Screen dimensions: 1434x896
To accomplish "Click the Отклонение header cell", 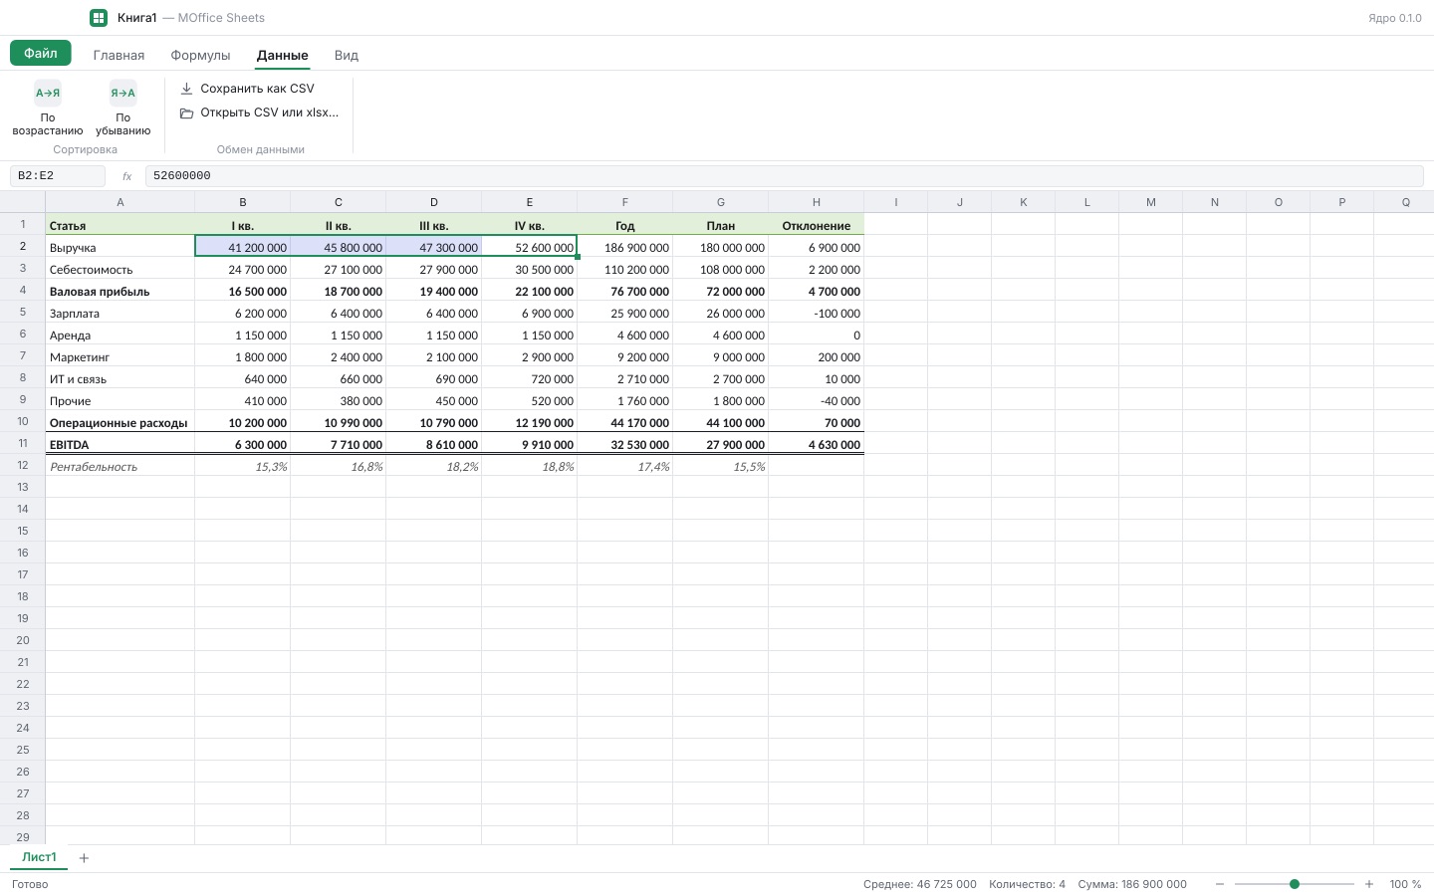I will pos(817,225).
